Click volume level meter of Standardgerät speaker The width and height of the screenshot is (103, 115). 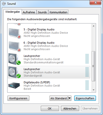pos(87,72)
